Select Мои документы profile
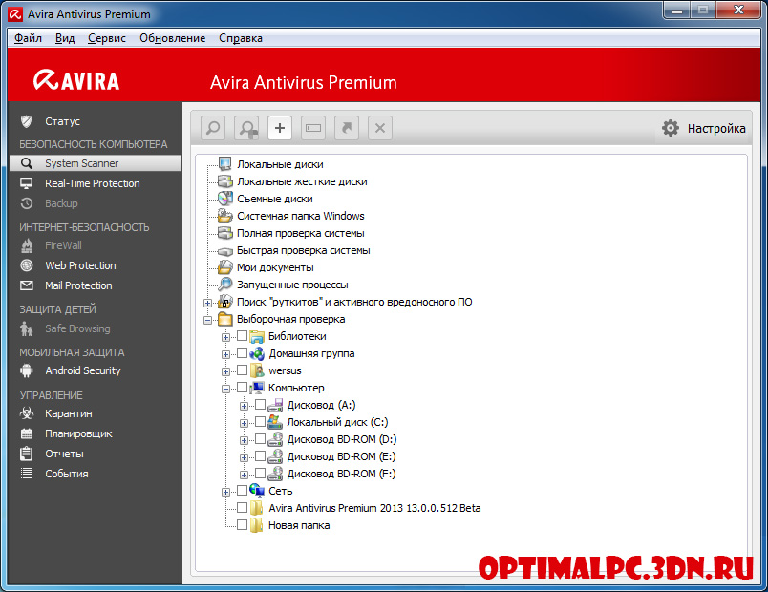Screen dimensions: 768x592 point(275,267)
